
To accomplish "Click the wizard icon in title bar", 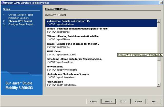I will (x=2, y=3).
